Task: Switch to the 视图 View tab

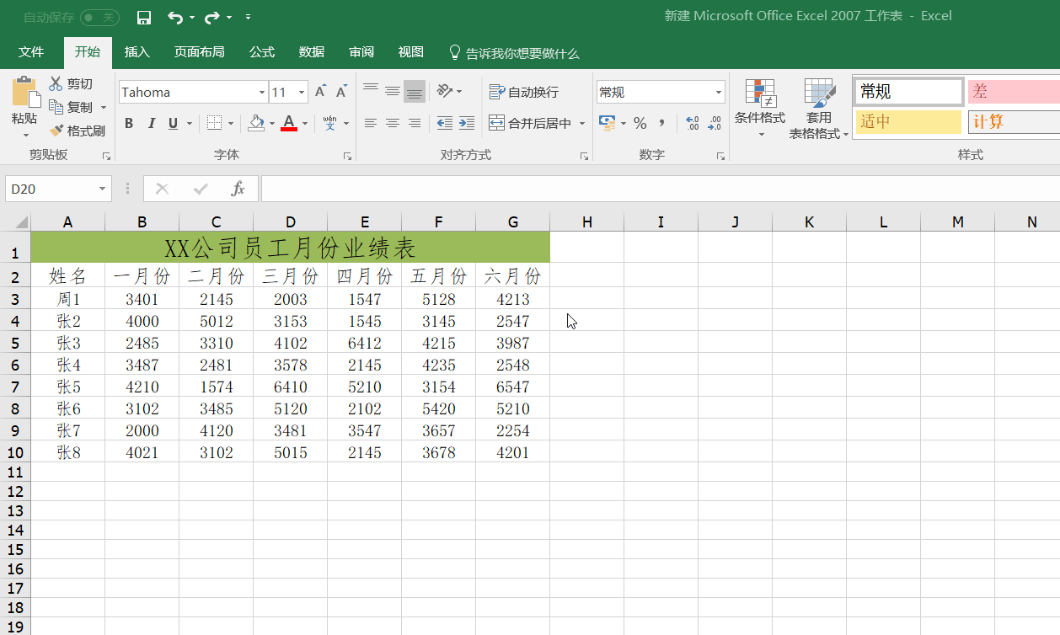Action: [x=411, y=52]
